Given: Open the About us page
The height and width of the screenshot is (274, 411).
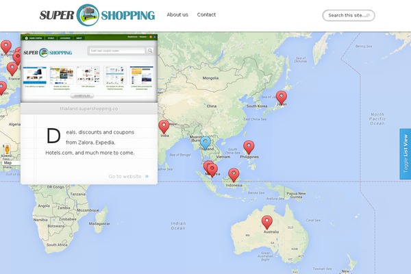Looking at the screenshot, I should point(177,14).
